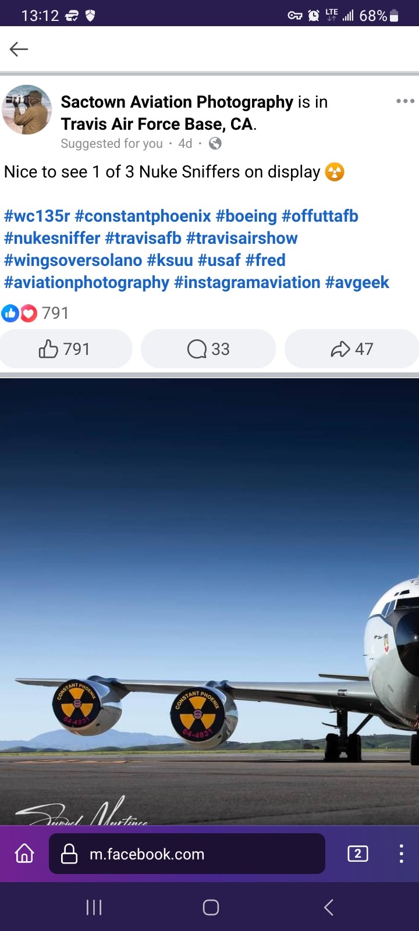Screen dimensions: 419x931
Task: Tap the Android recent apps button
Action: 94,907
